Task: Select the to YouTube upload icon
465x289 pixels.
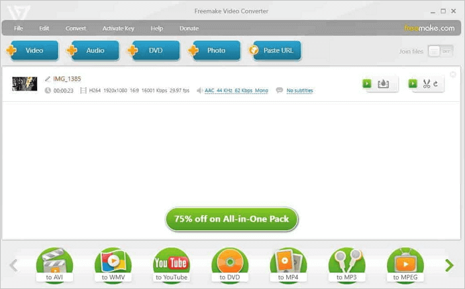Action: pos(171,265)
